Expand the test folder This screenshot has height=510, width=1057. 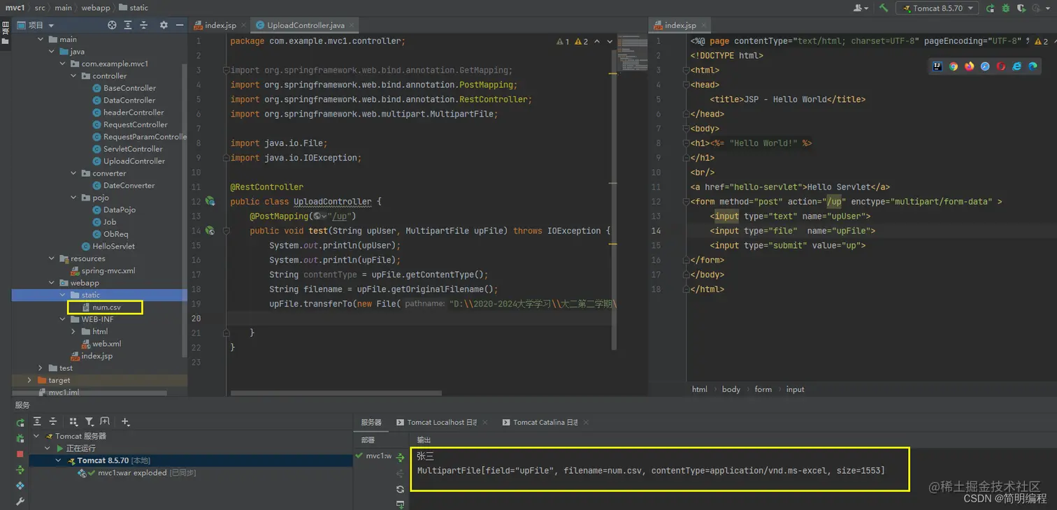41,368
